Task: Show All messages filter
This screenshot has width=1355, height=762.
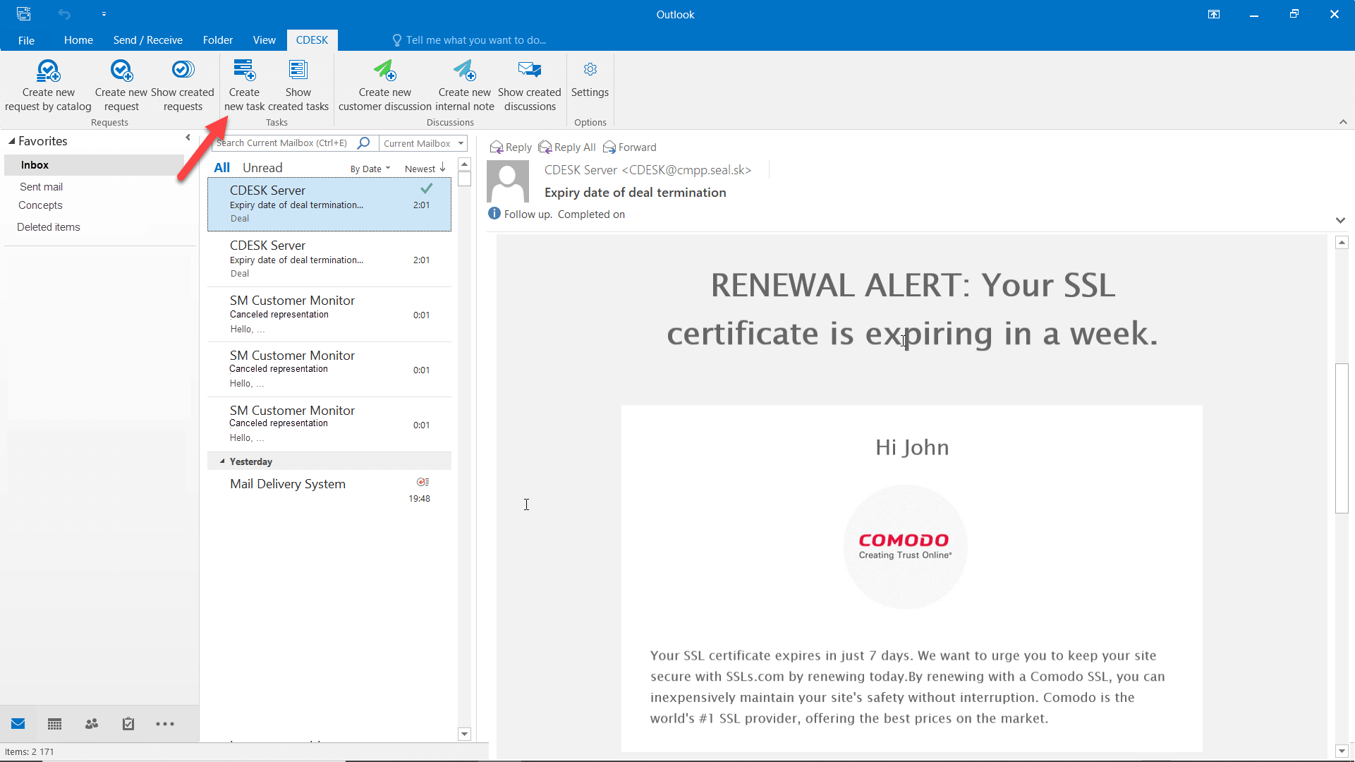Action: (x=221, y=168)
